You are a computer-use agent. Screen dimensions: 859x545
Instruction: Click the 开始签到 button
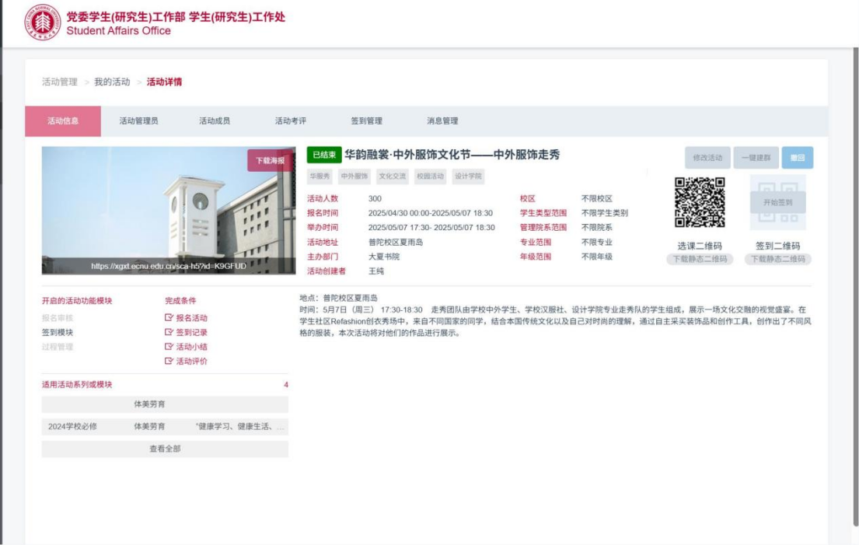777,202
